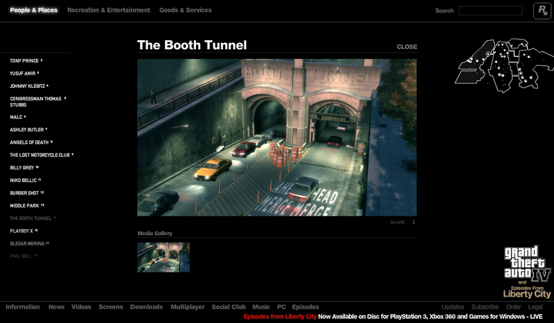This screenshot has width=554, height=323.
Task: Open the Booth Tunnel gallery thumbnail
Action: pos(163,257)
